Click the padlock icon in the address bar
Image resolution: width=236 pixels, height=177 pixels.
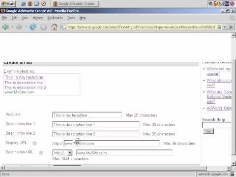(219, 27)
